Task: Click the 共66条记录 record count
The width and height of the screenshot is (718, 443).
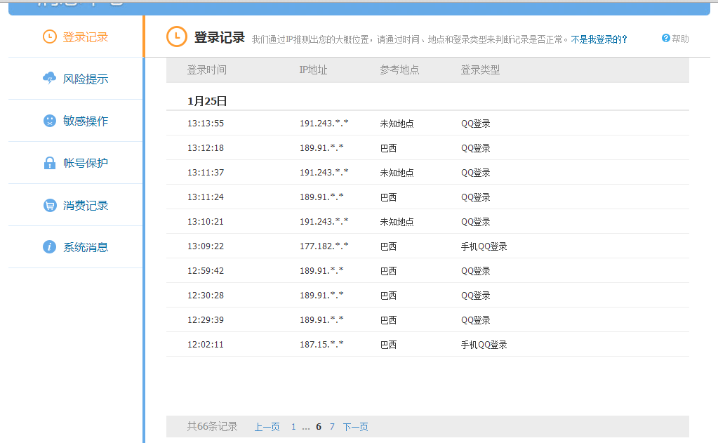Action: pyautogui.click(x=212, y=427)
